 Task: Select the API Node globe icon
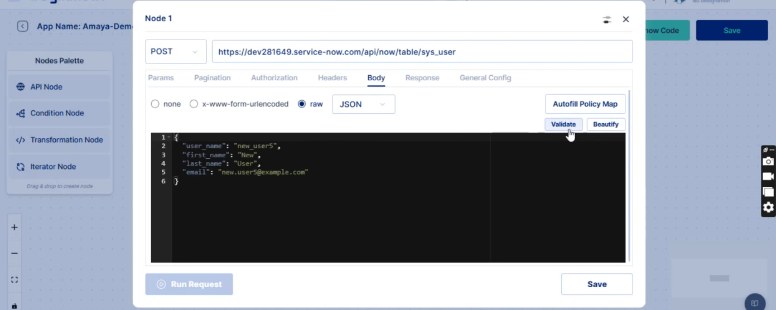(21, 87)
